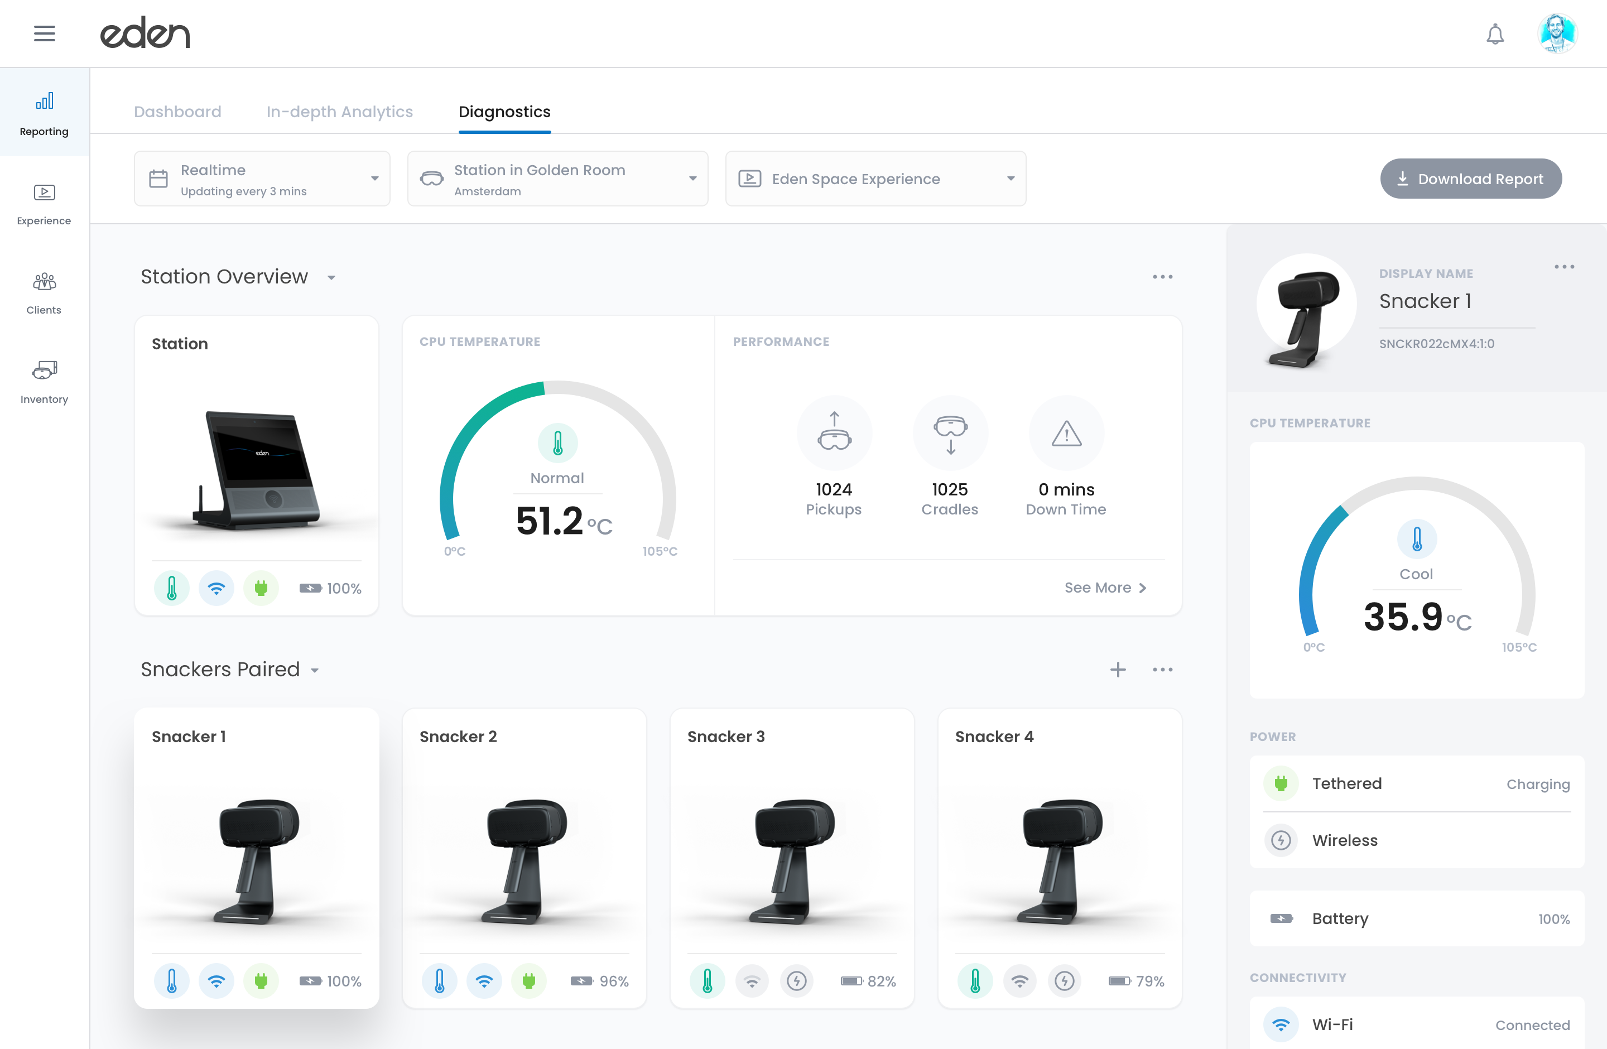Click Snacker 3 wireless charging icon
This screenshot has width=1607, height=1049.
tap(797, 981)
